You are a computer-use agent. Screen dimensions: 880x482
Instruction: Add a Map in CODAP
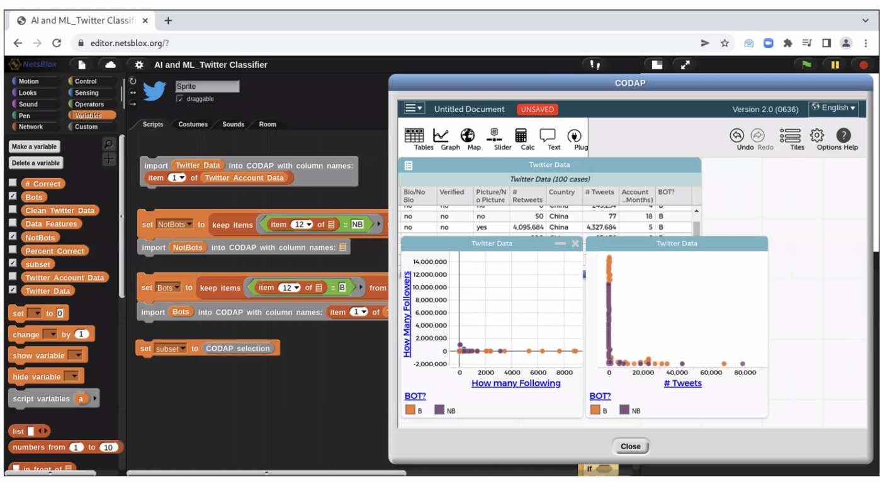pos(467,138)
